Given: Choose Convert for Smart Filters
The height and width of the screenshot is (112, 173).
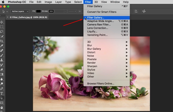Looking at the screenshot, I should pos(107,12).
